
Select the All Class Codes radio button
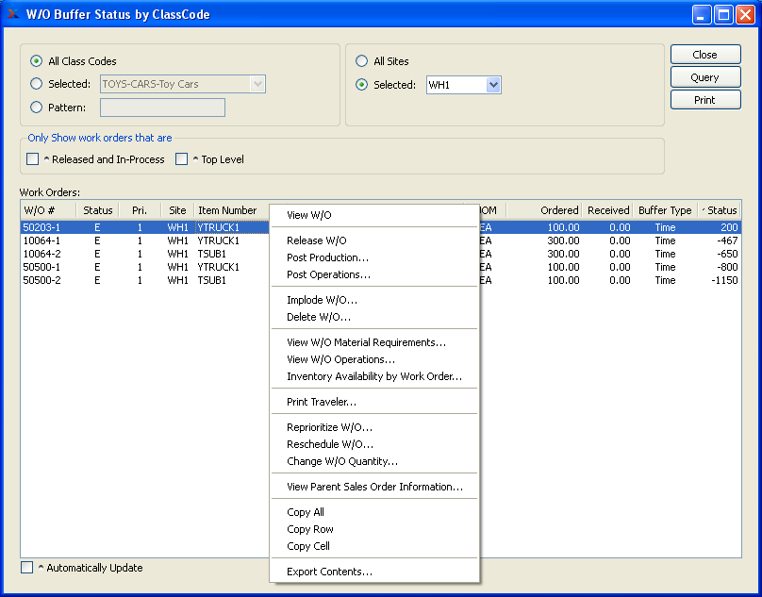pyautogui.click(x=37, y=61)
